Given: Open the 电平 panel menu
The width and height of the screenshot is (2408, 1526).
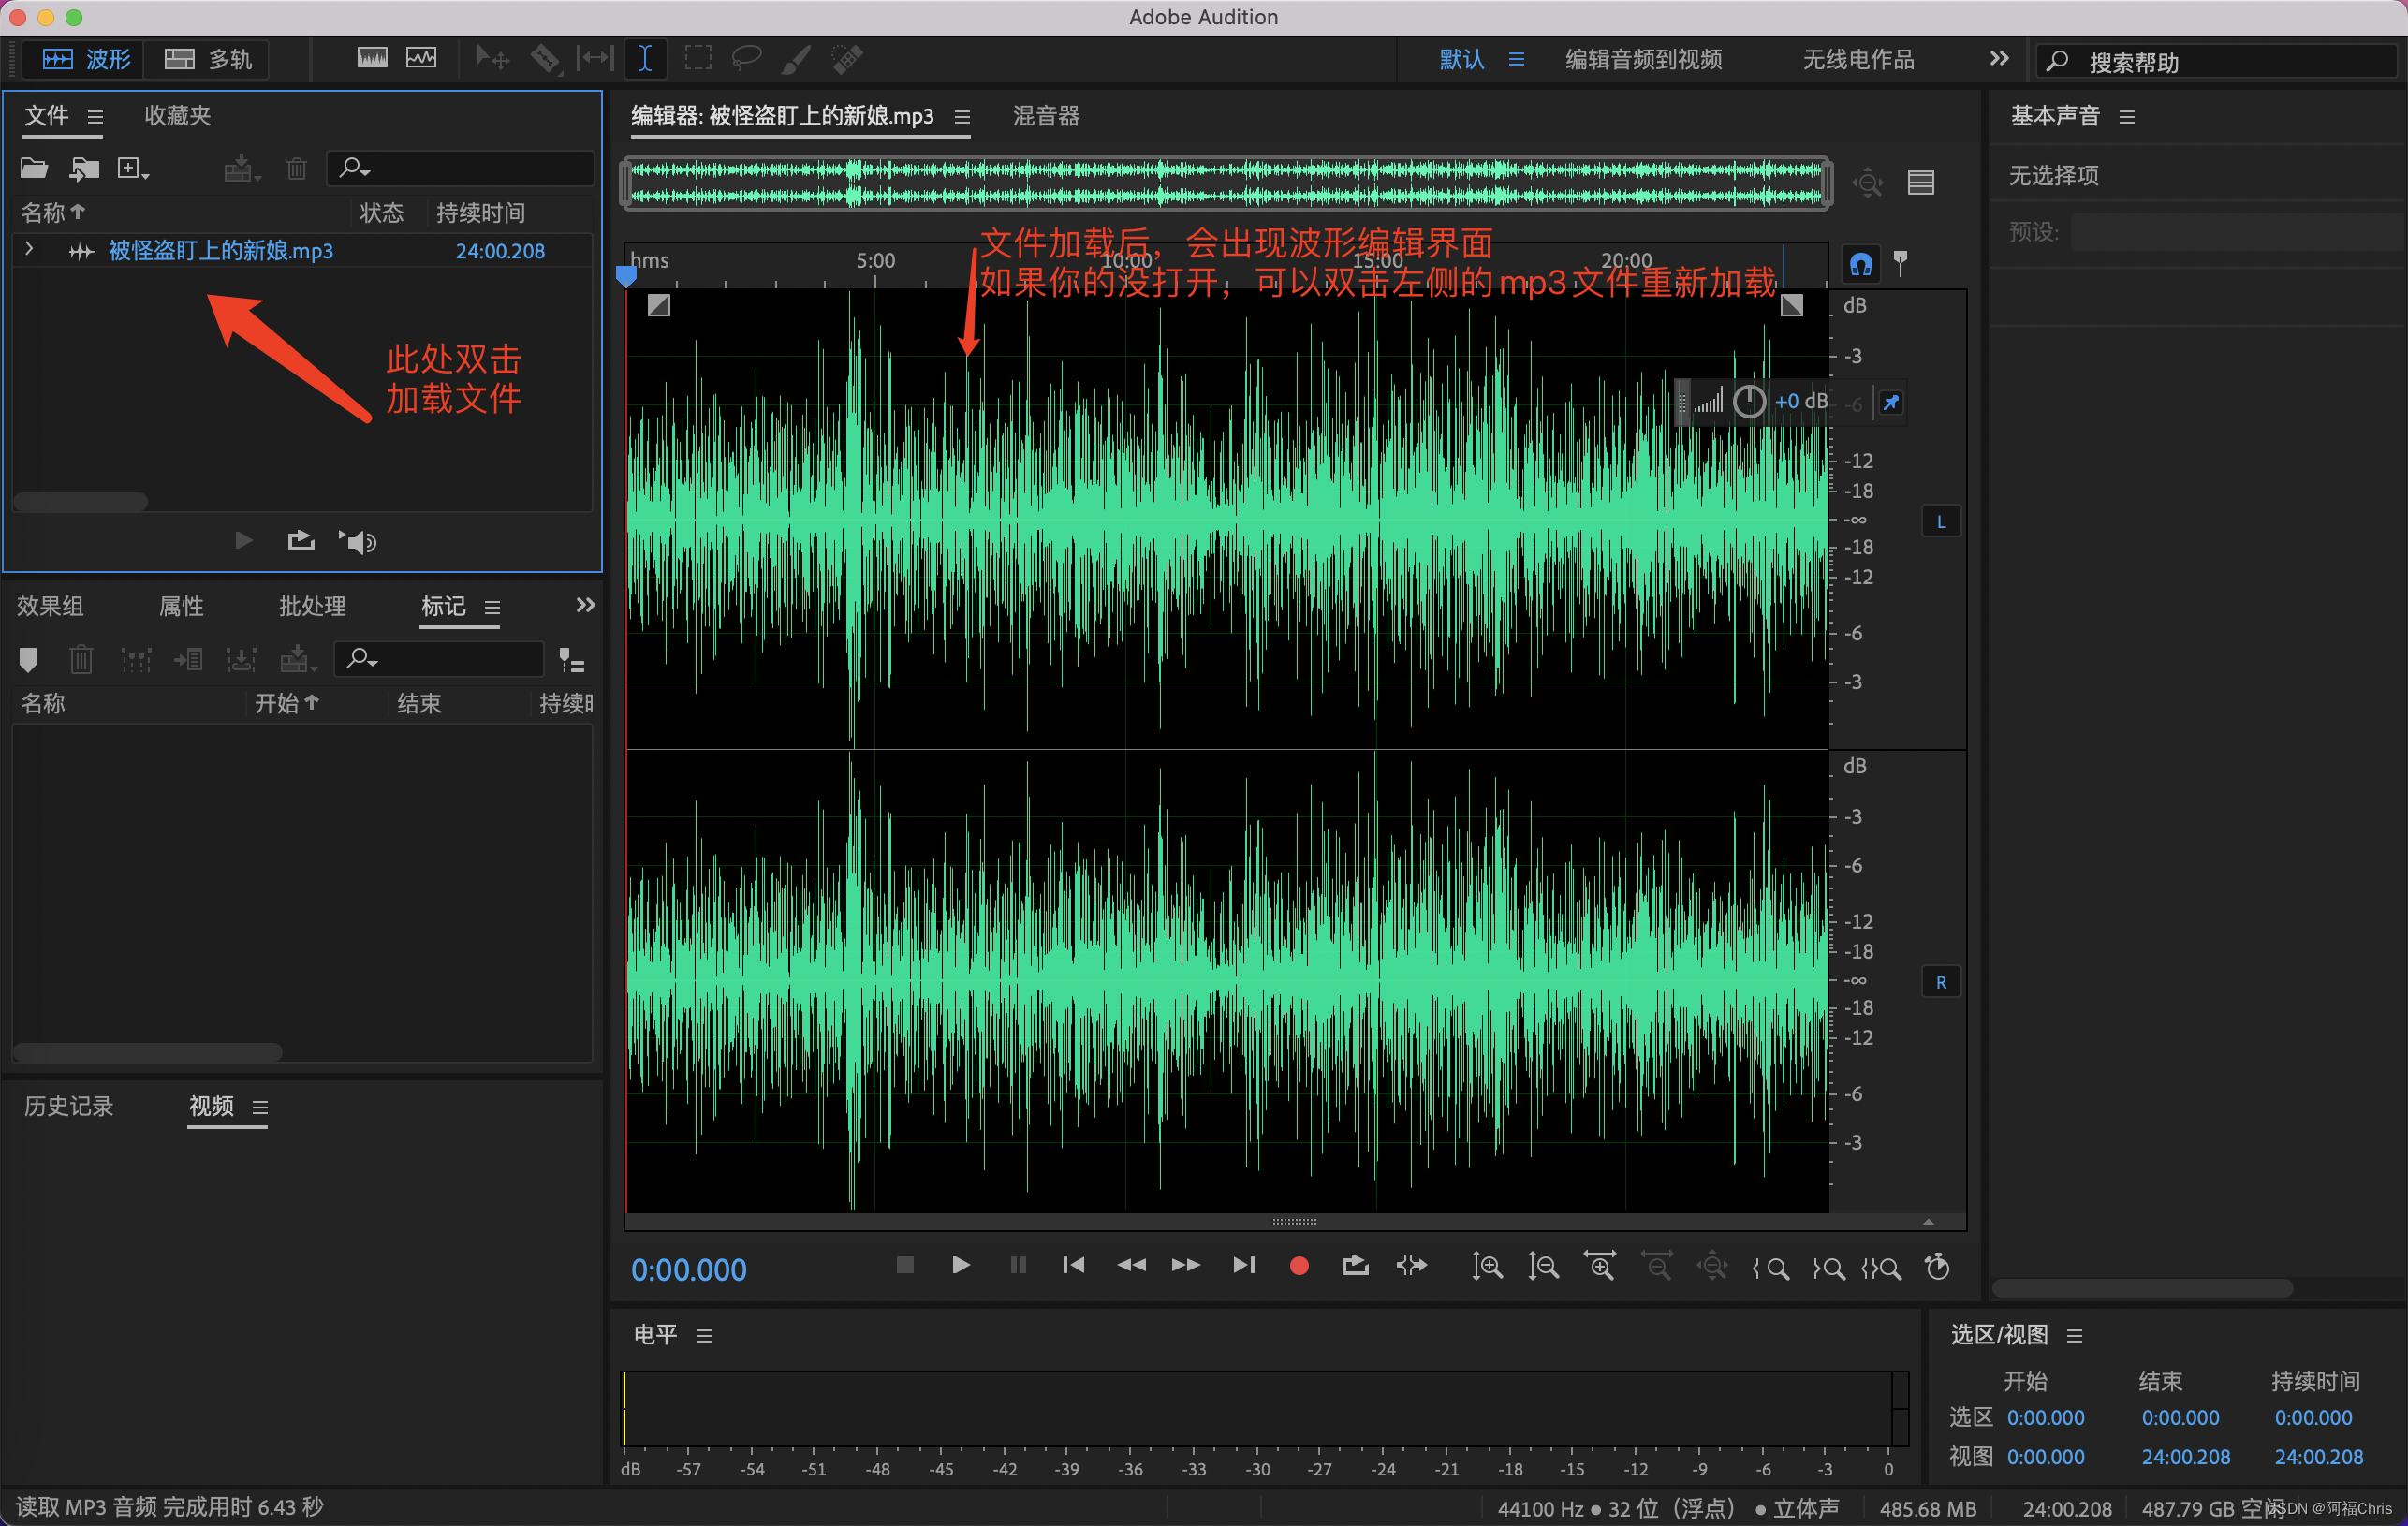Looking at the screenshot, I should [x=704, y=1336].
